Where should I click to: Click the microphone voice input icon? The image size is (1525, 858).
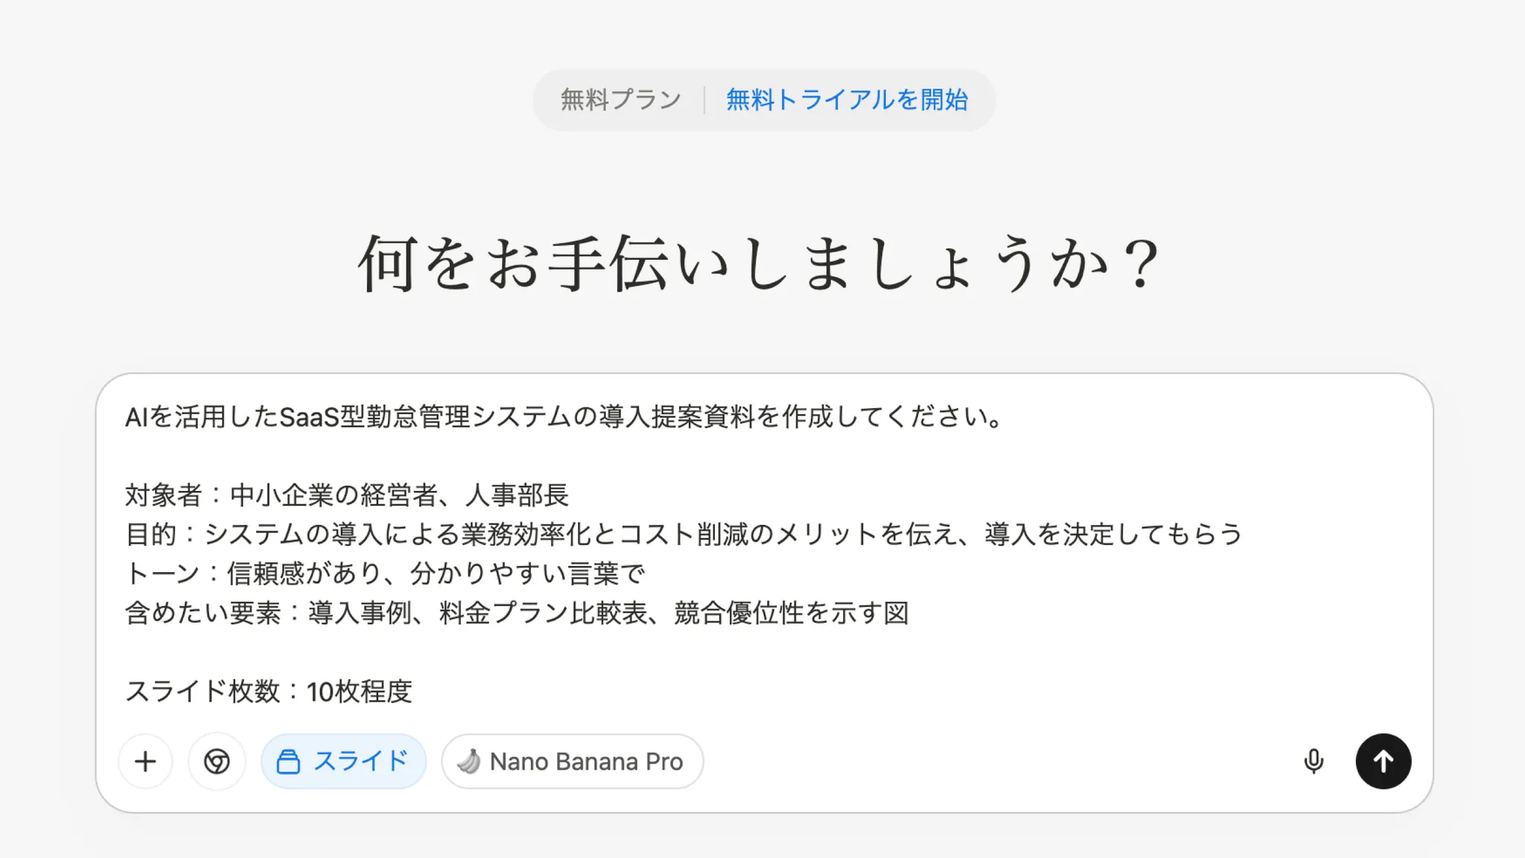(1314, 761)
